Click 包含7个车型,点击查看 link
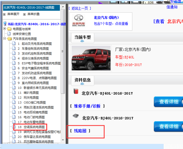The image size is (183, 149). point(111,24)
